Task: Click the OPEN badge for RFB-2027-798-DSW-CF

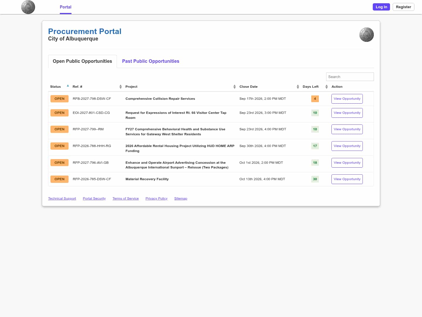Action: 59,99
